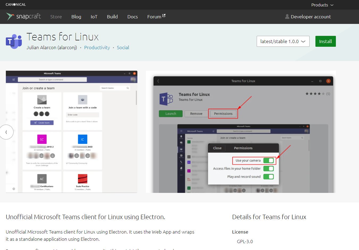Open the Build menu item
359x250 pixels.
tap(112, 17)
